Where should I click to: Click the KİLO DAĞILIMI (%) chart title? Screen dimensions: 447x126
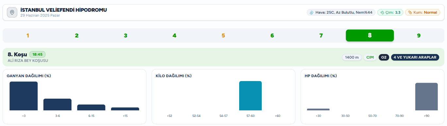174,76
